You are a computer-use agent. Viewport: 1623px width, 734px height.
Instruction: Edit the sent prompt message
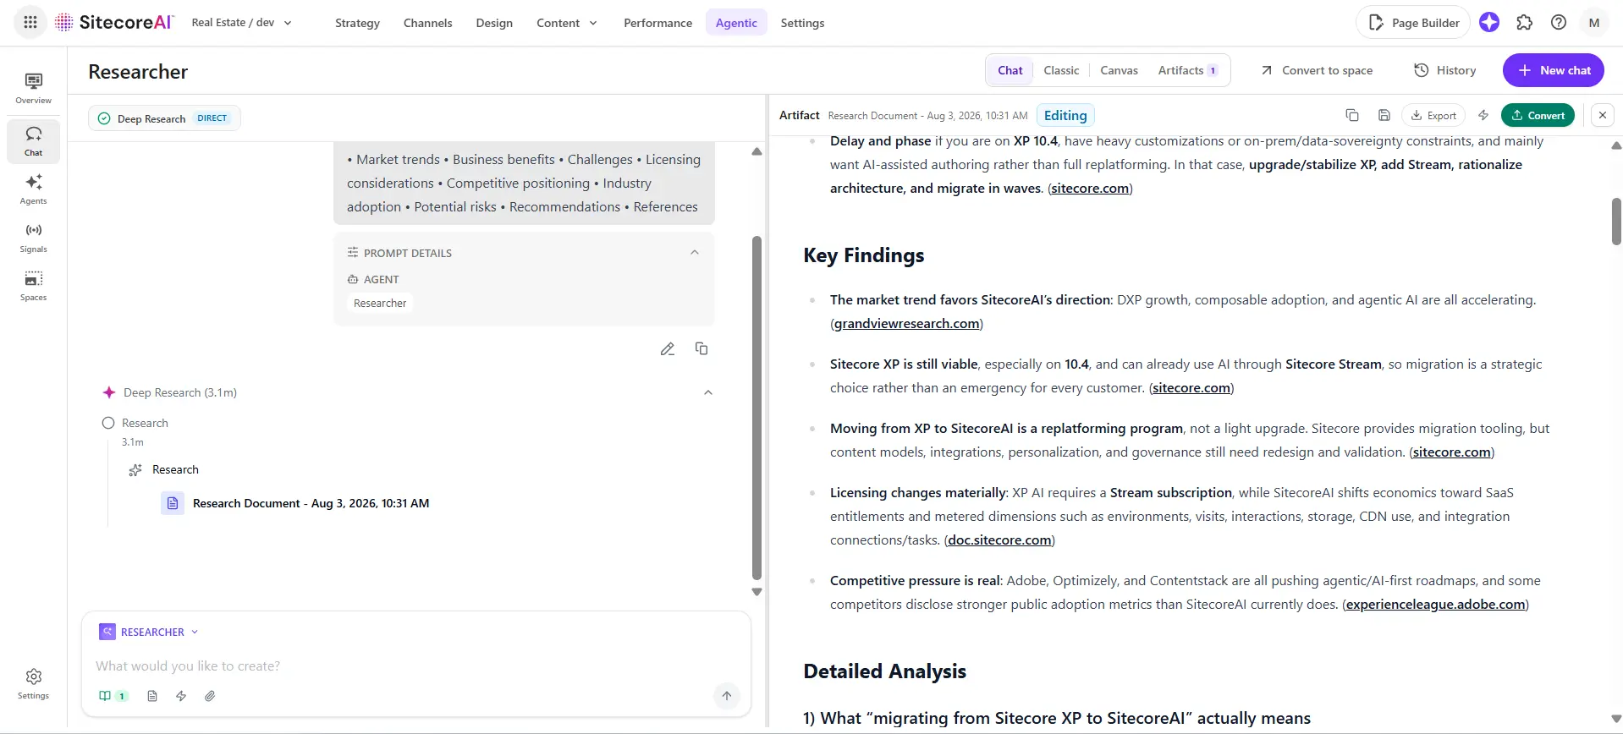[x=668, y=348]
